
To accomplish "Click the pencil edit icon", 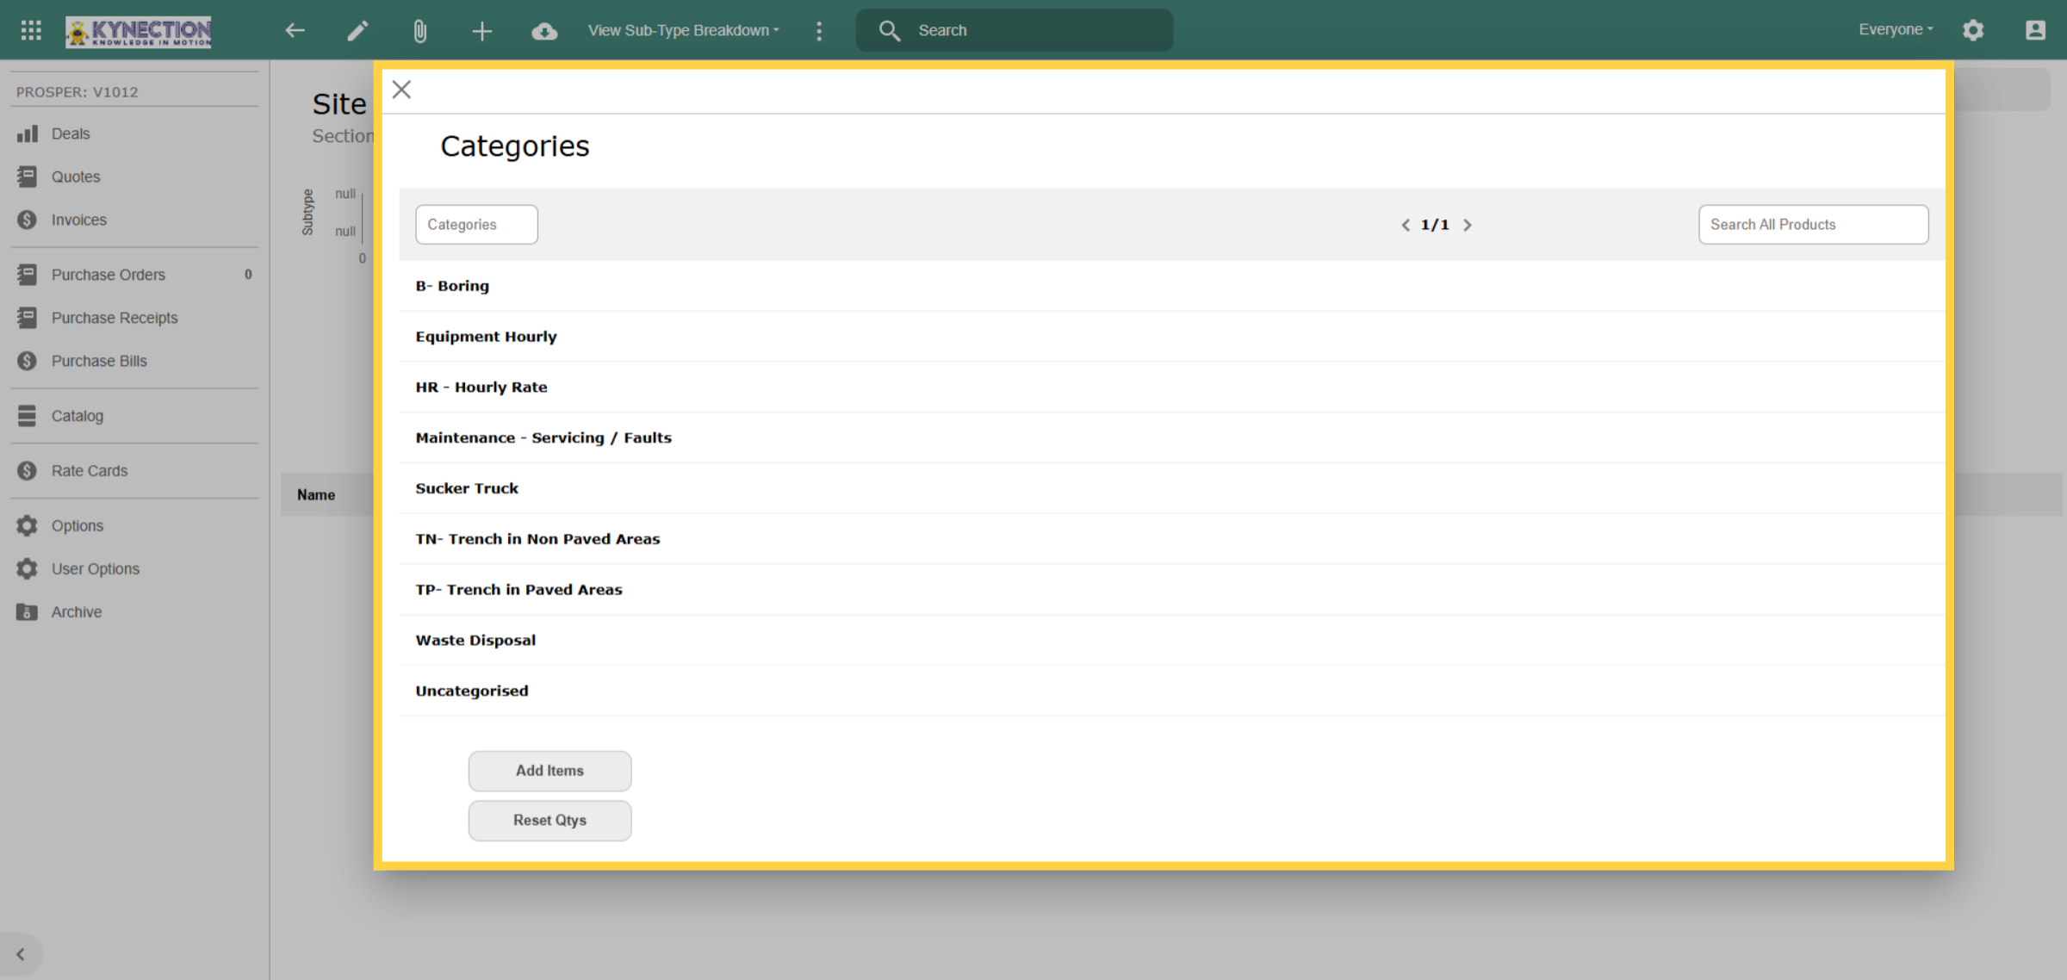I will pyautogui.click(x=357, y=31).
